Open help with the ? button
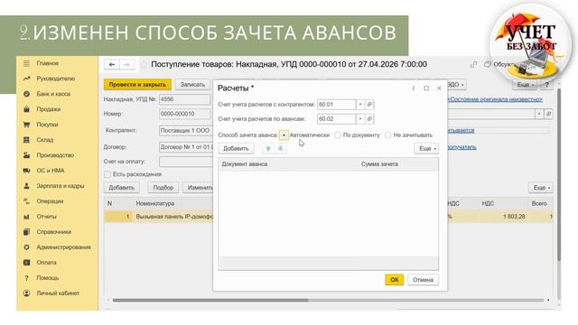 [547, 85]
